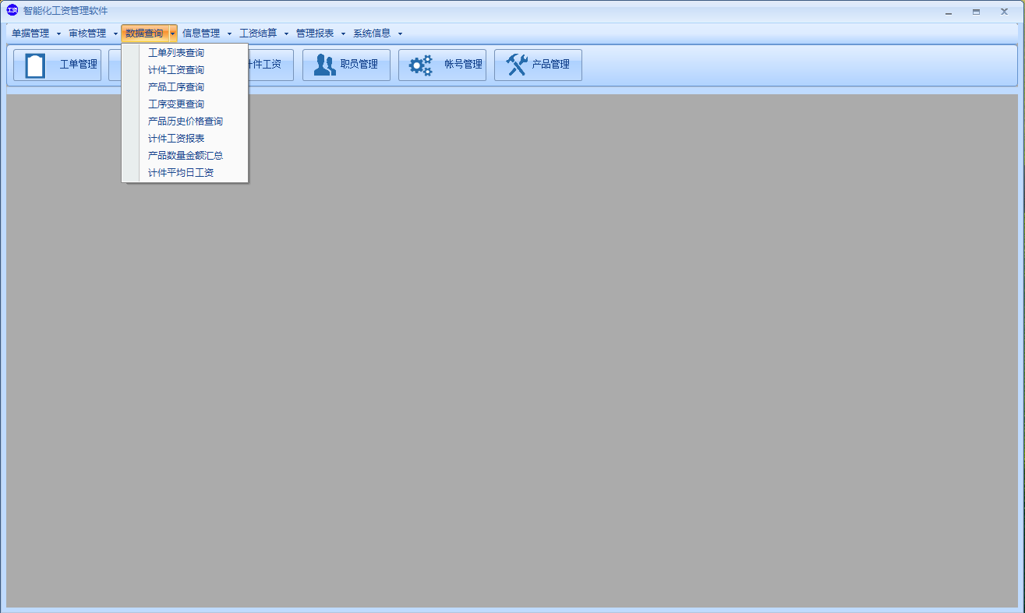The image size is (1025, 613).
Task: Expand the 审核管理 dropdown arrow
Action: point(115,33)
